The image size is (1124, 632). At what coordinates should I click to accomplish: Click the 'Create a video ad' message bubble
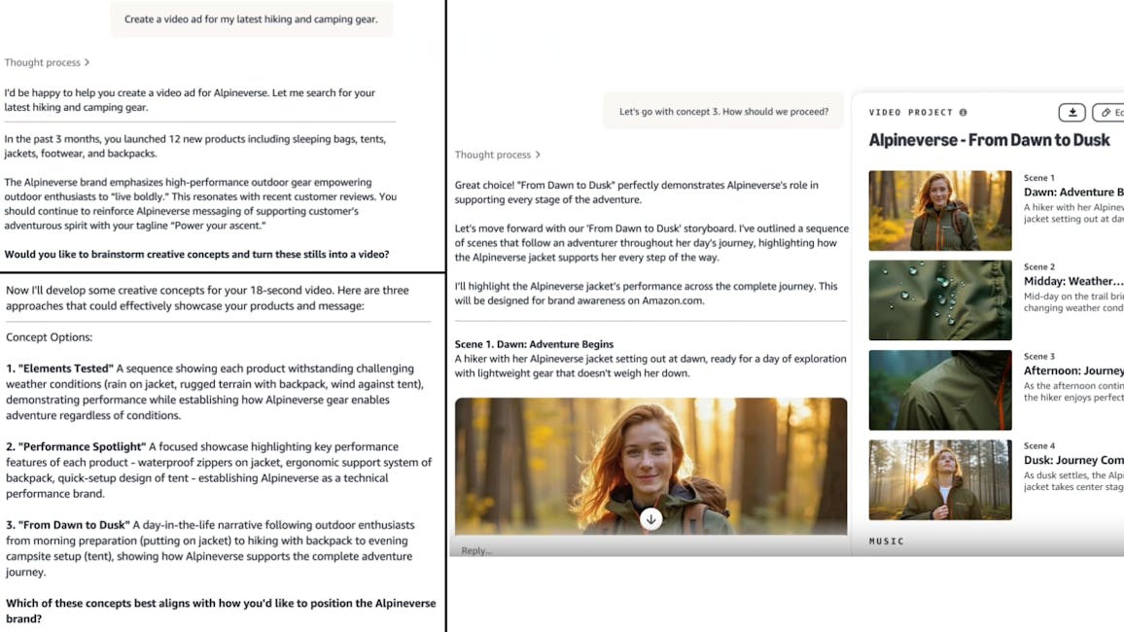coord(251,19)
